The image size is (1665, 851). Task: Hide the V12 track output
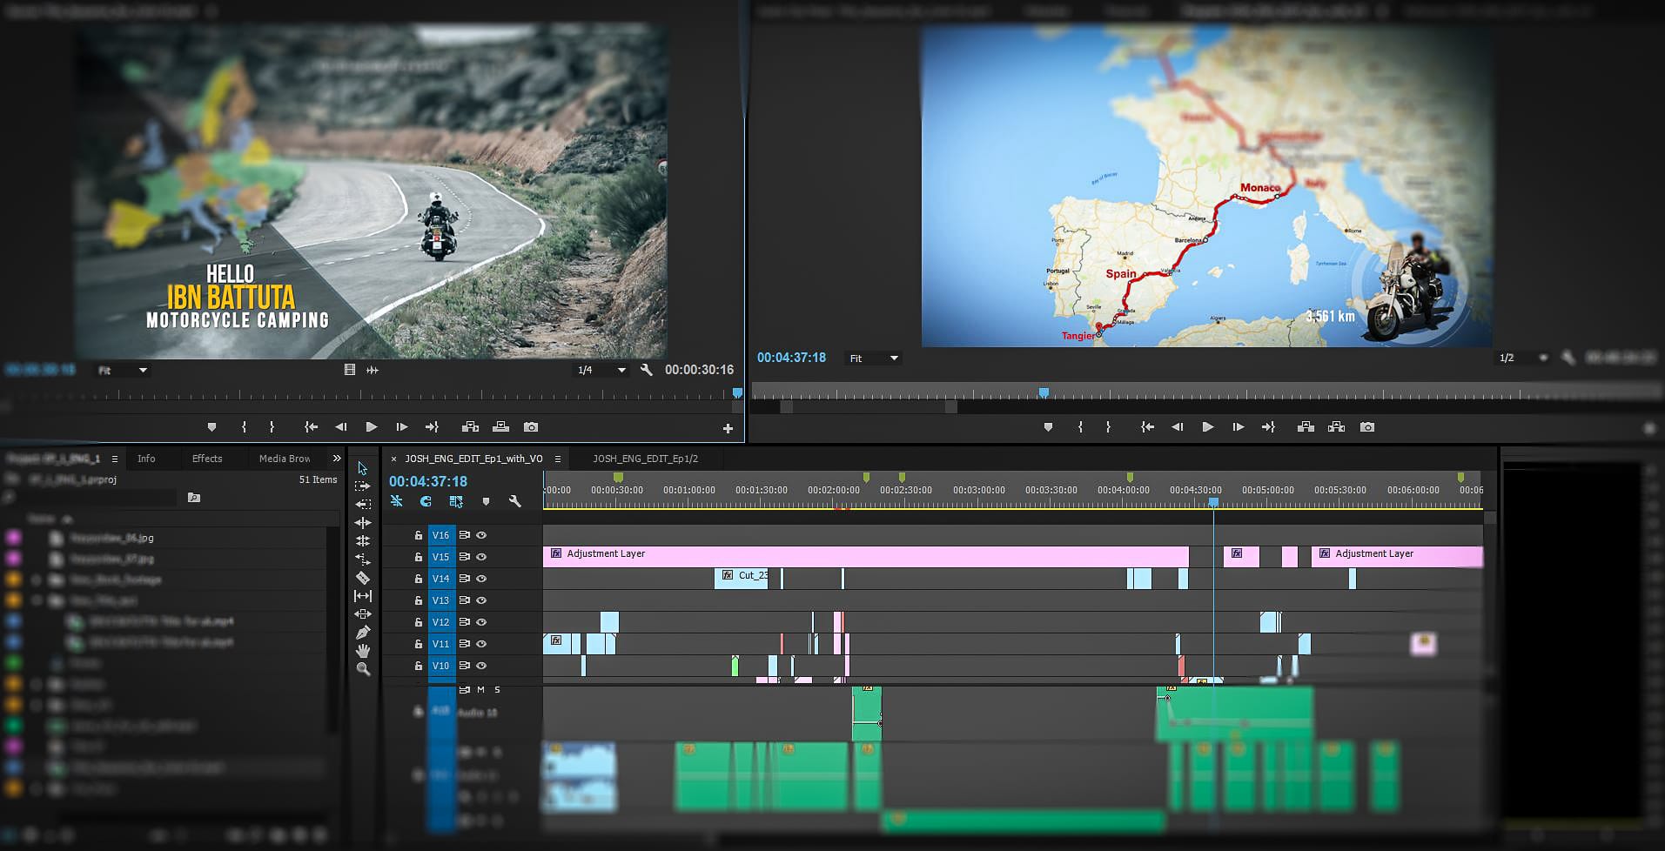pyautogui.click(x=481, y=622)
